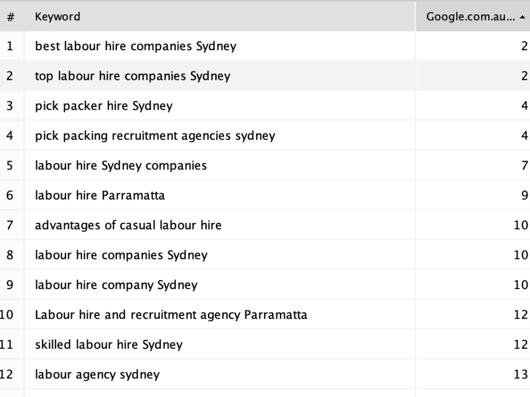Select keyword 'labour hire Sydney companies'

pos(121,166)
